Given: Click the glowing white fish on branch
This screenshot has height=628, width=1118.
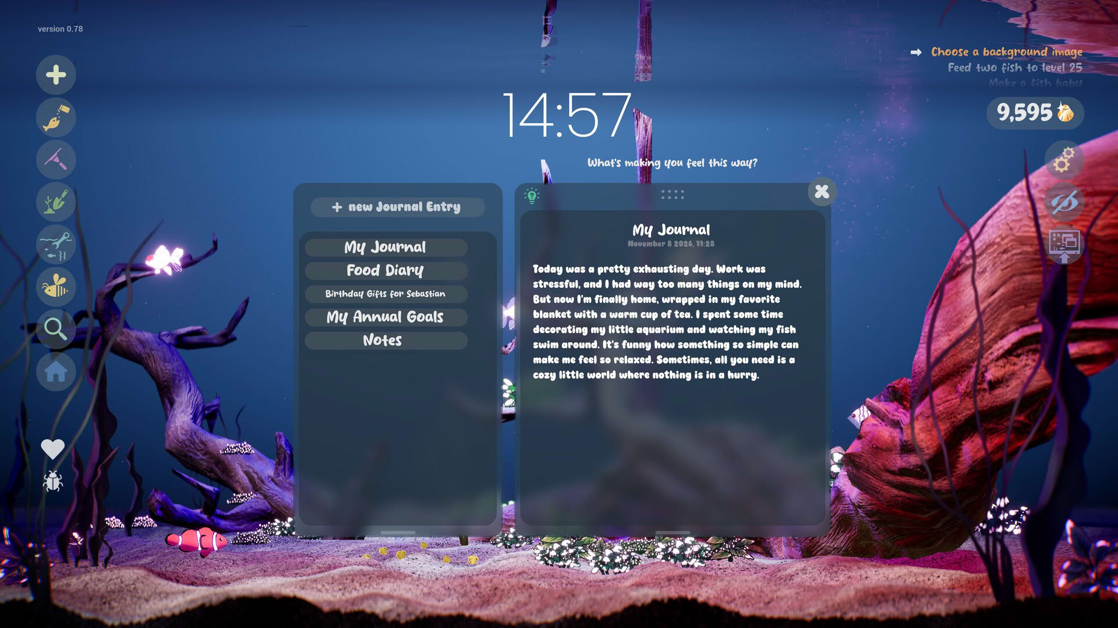Looking at the screenshot, I should pyautogui.click(x=165, y=259).
